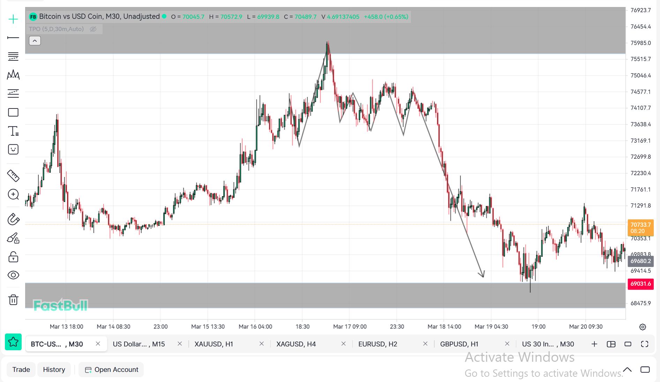Switch to the EURUSD, H2 tab
This screenshot has height=382, width=660.
(377, 344)
